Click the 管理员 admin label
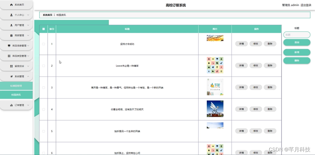This screenshot has width=315, height=155. (290, 5)
